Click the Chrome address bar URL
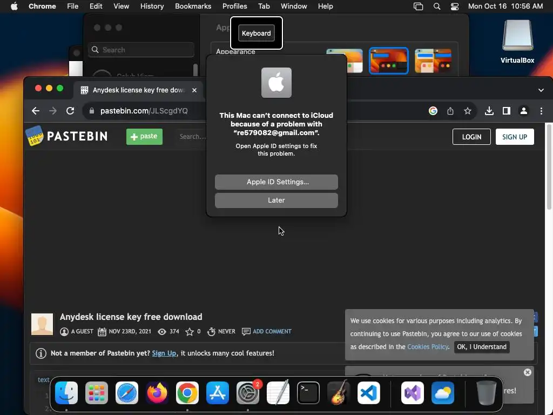 pyautogui.click(x=144, y=111)
